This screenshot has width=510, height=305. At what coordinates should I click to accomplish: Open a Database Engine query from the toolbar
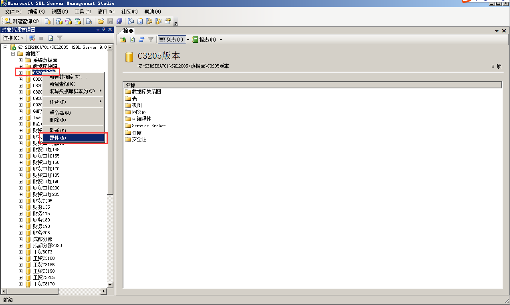coord(48,21)
